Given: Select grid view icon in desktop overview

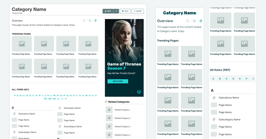Looking at the screenshot, I should tap(90, 21).
